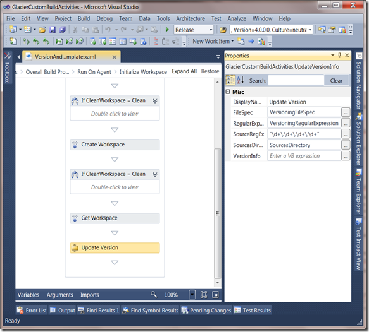Select the Get Workspace activity
This screenshot has height=332, width=369.
click(x=115, y=218)
